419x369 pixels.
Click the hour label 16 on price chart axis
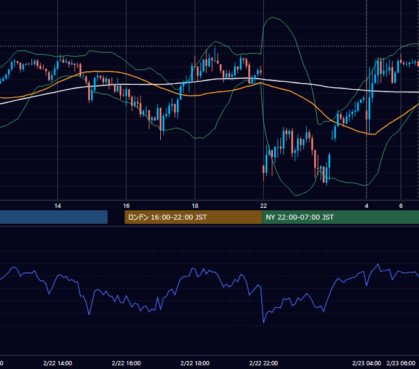[x=126, y=206]
